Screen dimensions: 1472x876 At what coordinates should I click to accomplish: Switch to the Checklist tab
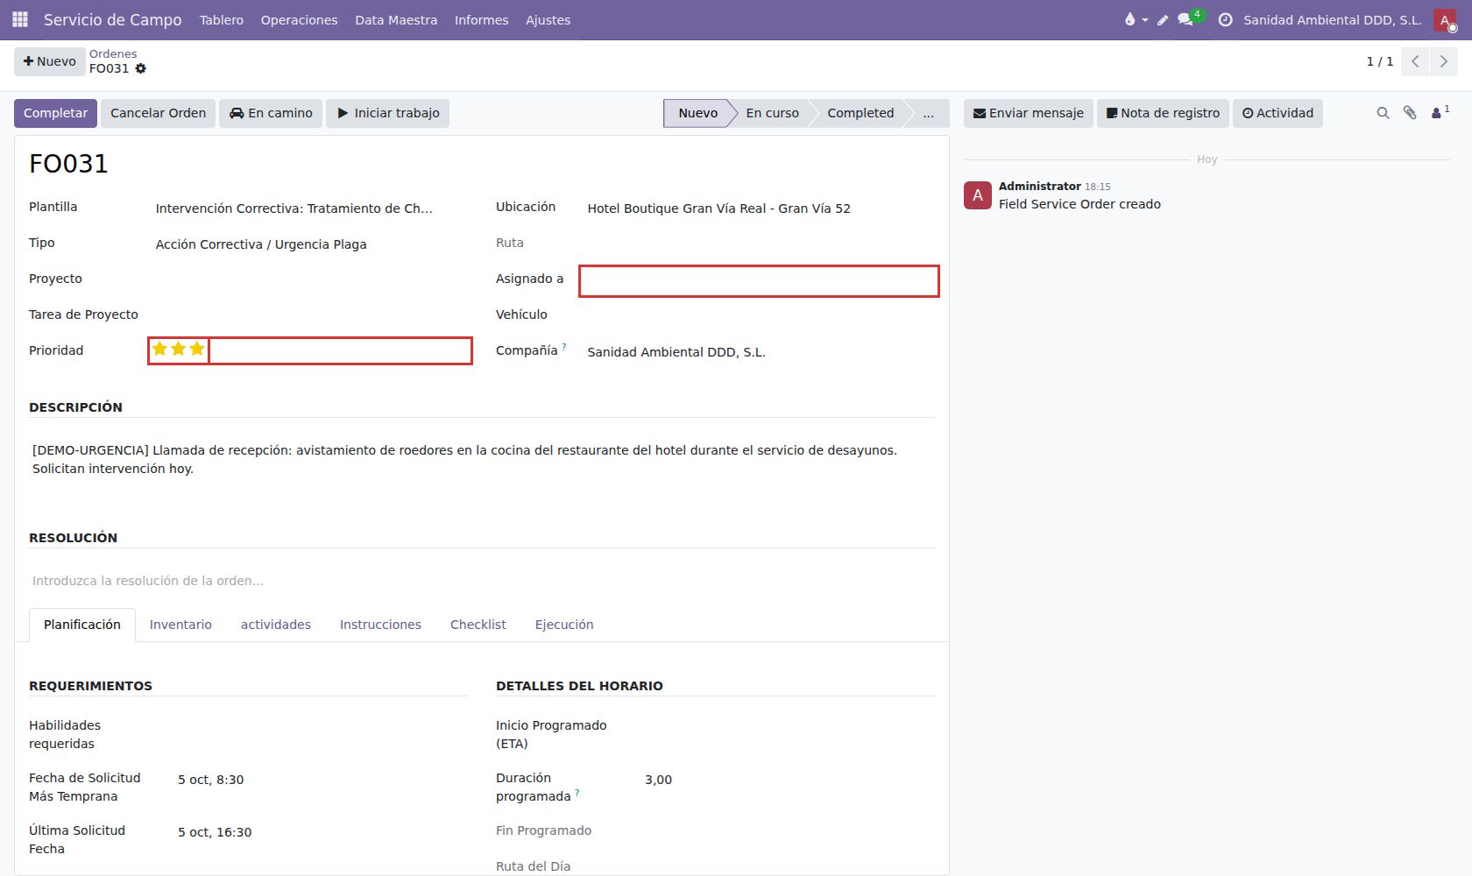coord(478,625)
